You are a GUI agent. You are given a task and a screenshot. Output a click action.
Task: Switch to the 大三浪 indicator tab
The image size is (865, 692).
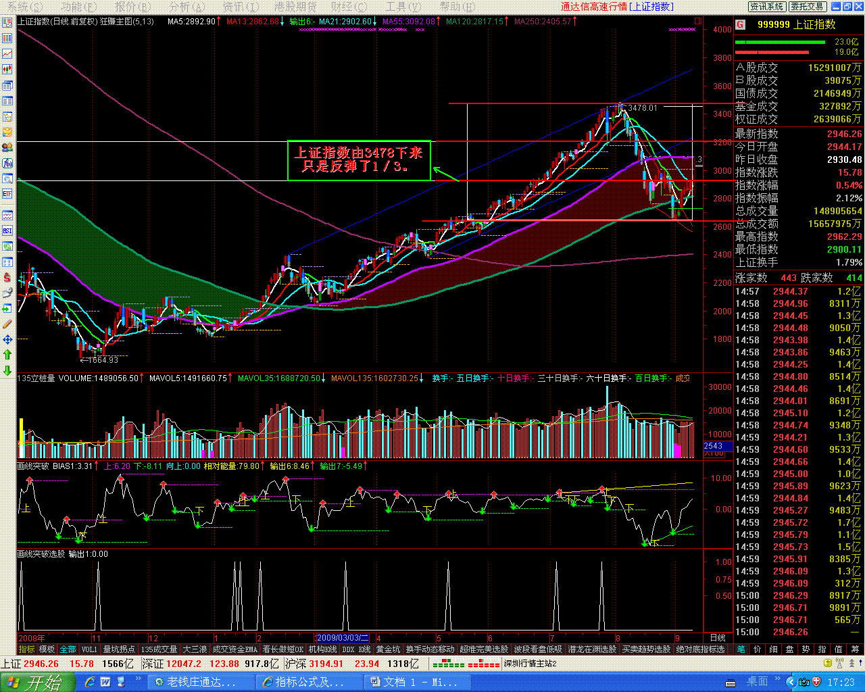[195, 649]
